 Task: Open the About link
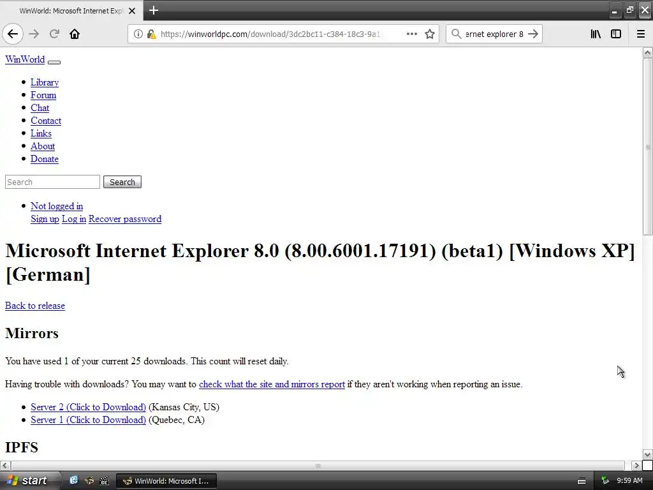43,146
